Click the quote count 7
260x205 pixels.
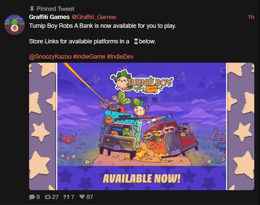point(73,197)
